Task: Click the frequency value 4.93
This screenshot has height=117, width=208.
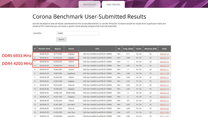Action: [x=128, y=105]
